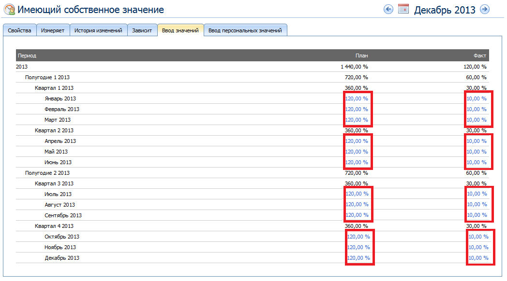Click the plan value for Май 2013
This screenshot has width=507, height=281.
(x=357, y=152)
